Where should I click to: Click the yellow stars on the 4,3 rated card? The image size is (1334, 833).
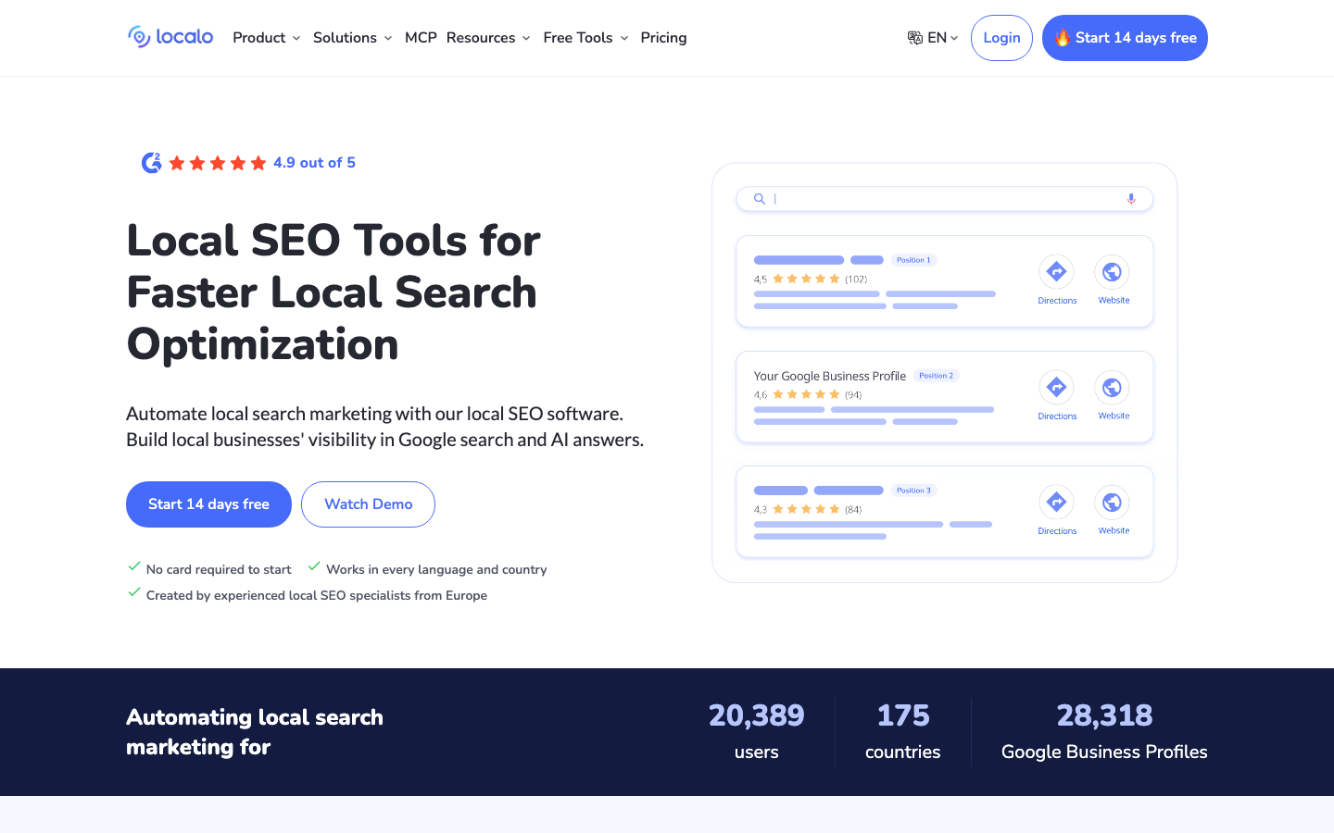pyautogui.click(x=806, y=509)
